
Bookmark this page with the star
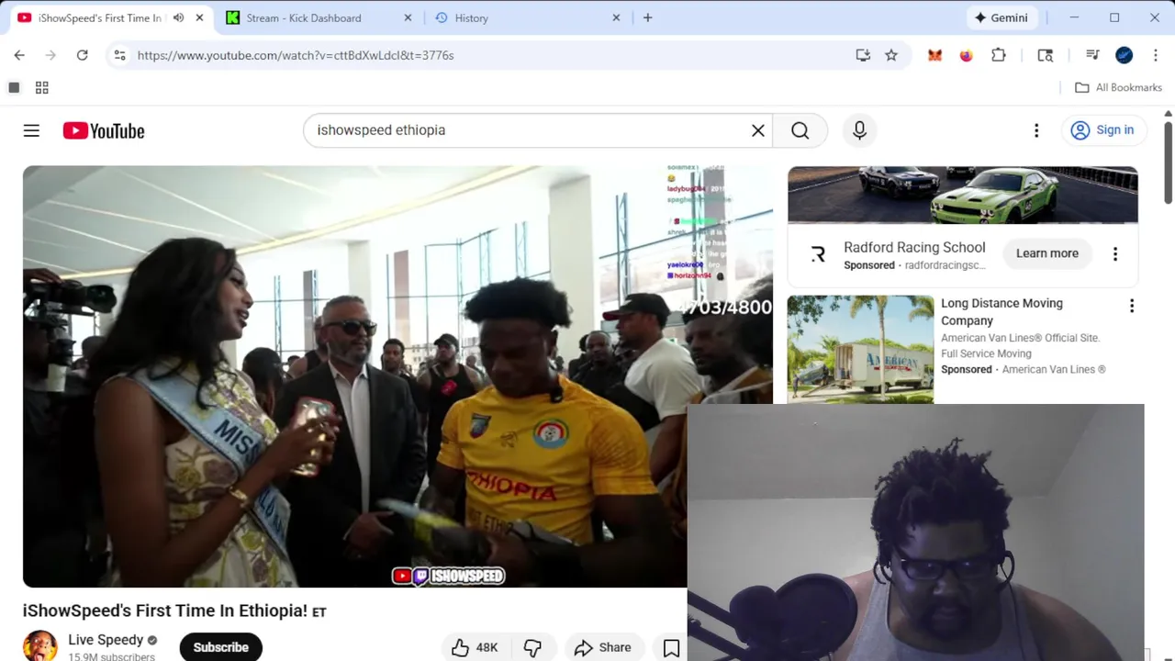[x=891, y=55]
